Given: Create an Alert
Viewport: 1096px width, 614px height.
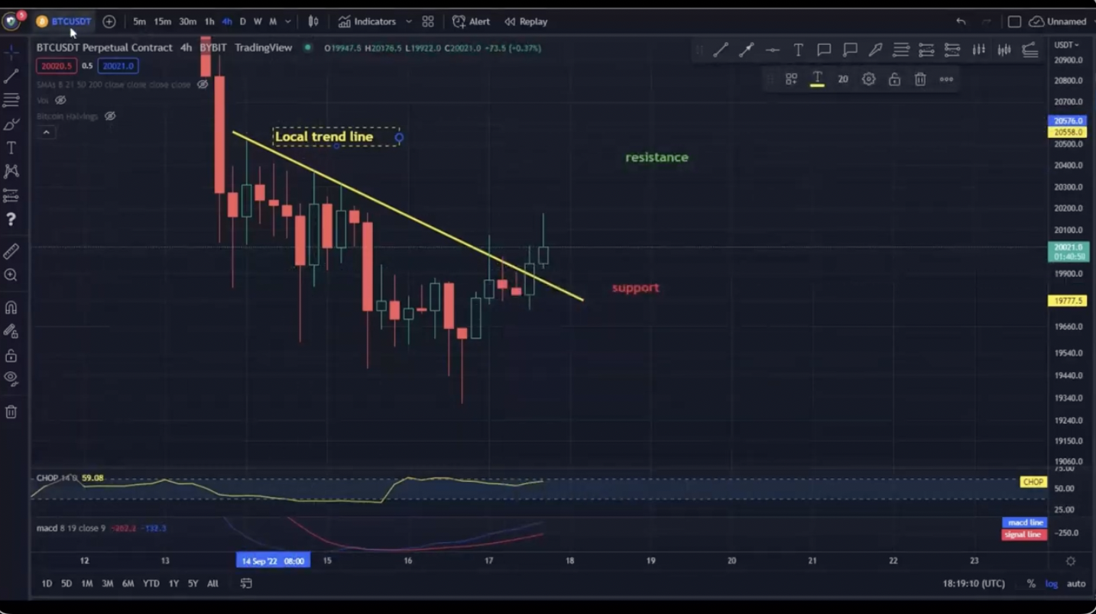Looking at the screenshot, I should coord(471,21).
